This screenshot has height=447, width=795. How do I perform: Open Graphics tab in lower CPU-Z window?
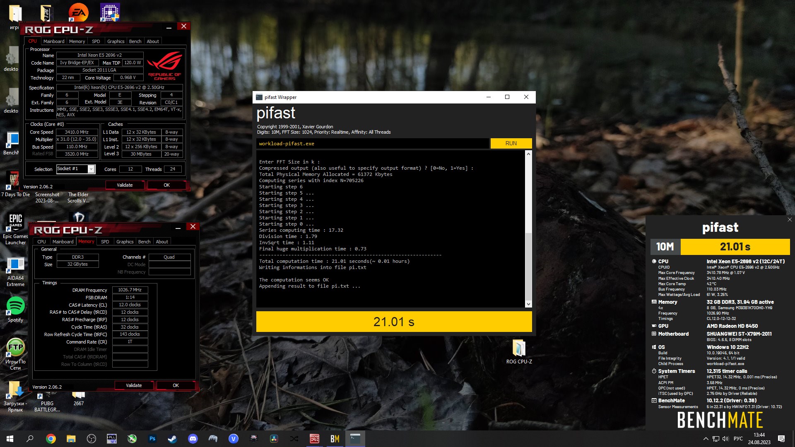(x=125, y=242)
